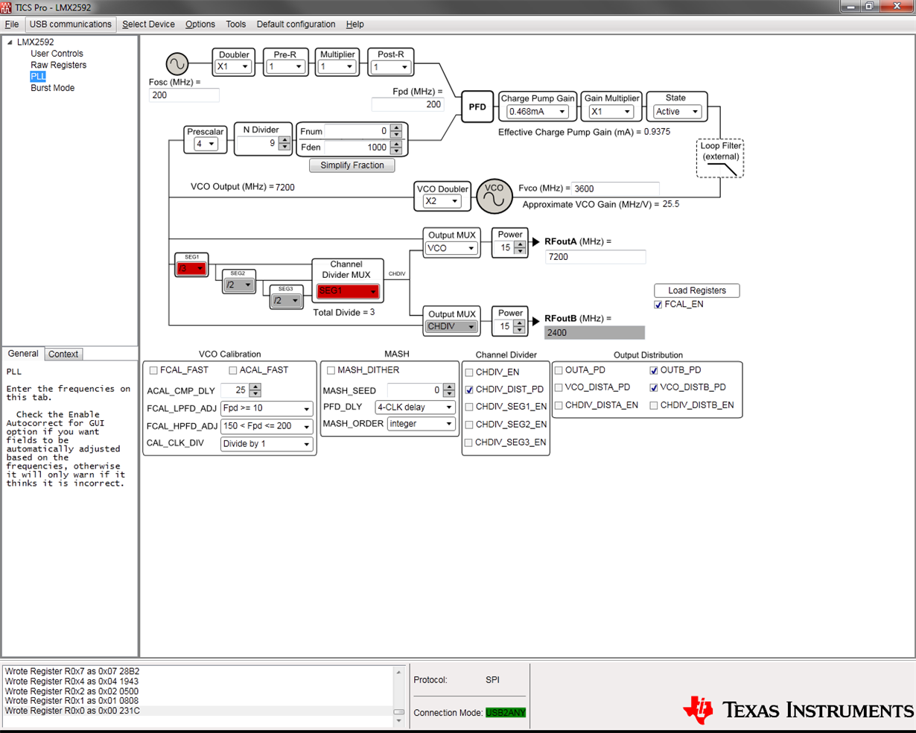Click the VCO circle icon
The height and width of the screenshot is (733, 916).
[494, 196]
